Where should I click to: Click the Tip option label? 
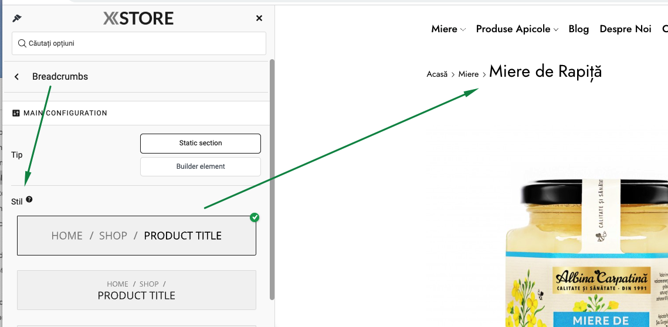(x=17, y=155)
